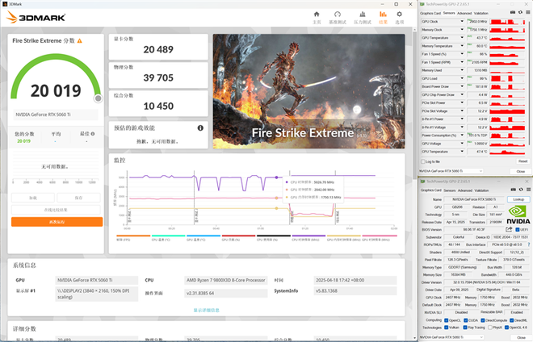Switch to Advanced tab in lower GPU-Z window
Screen dimensions: 533x342
(465, 190)
